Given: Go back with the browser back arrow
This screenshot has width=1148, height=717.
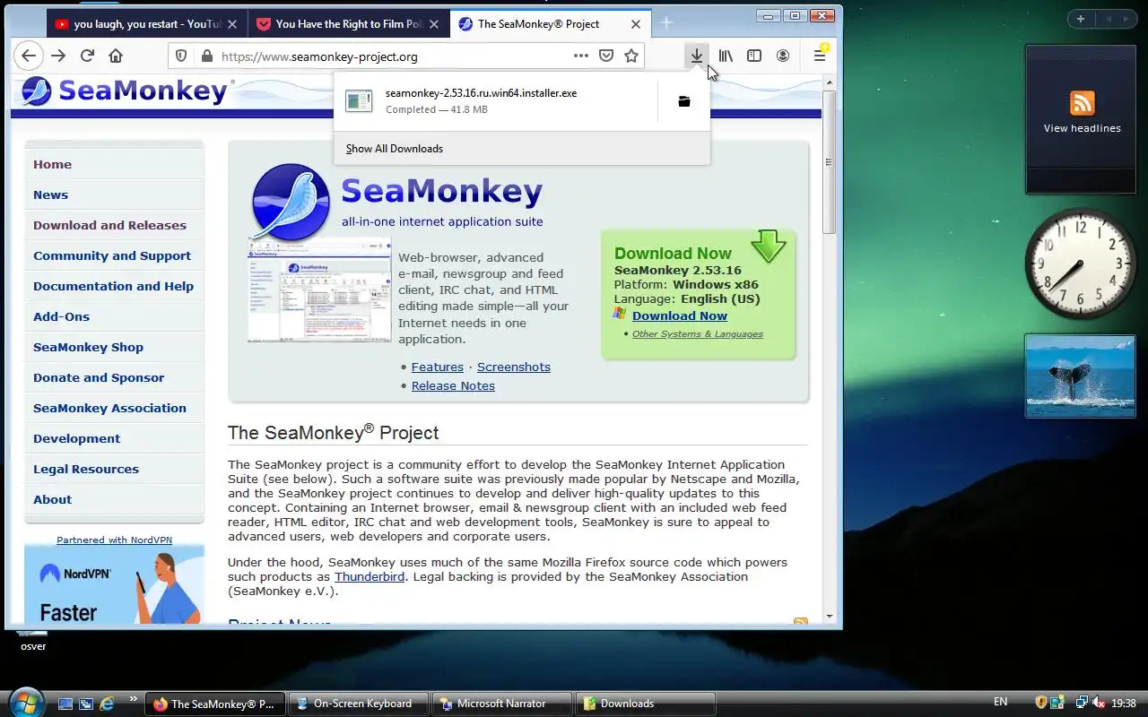Looking at the screenshot, I should tap(29, 56).
